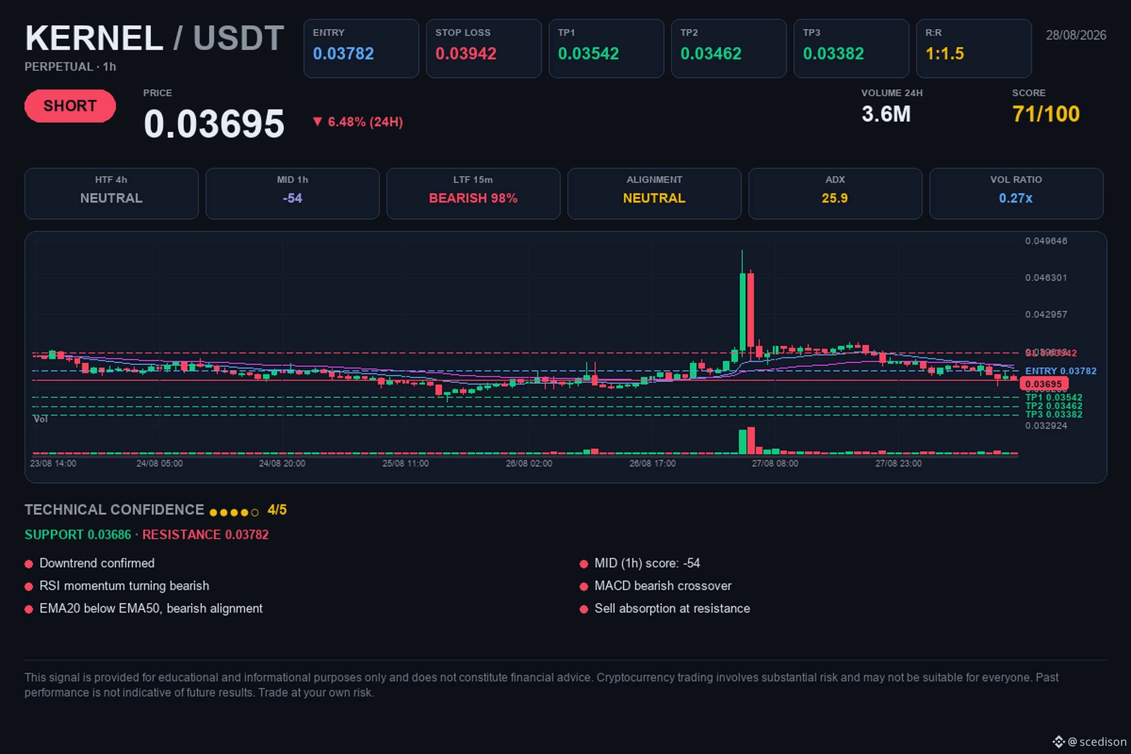Select the HTF 4h NEUTRAL panel
Screen dimensions: 1131x754
pyautogui.click(x=112, y=194)
